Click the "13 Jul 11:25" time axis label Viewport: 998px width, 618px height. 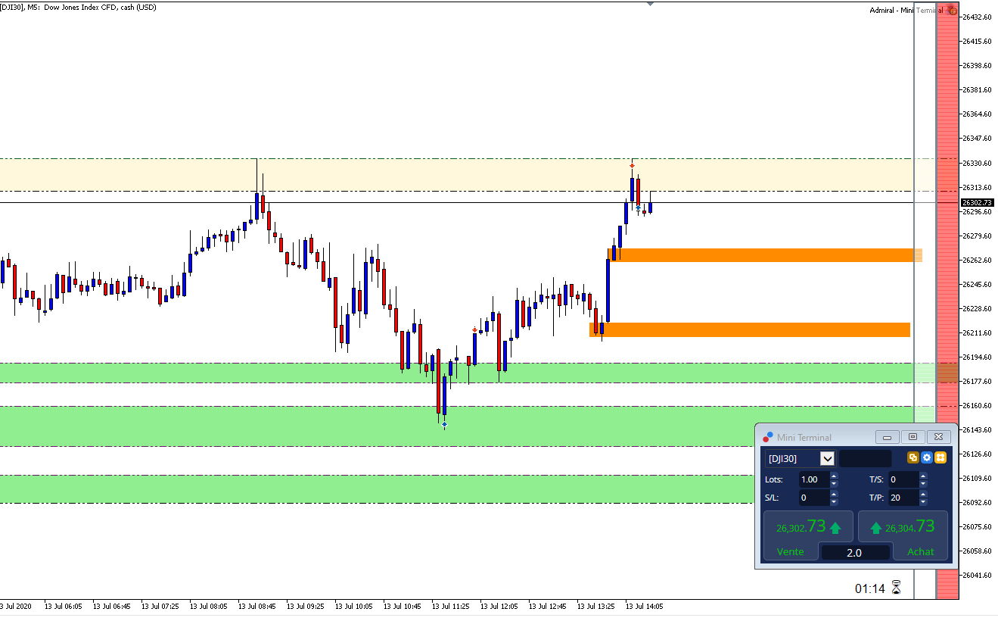point(451,606)
